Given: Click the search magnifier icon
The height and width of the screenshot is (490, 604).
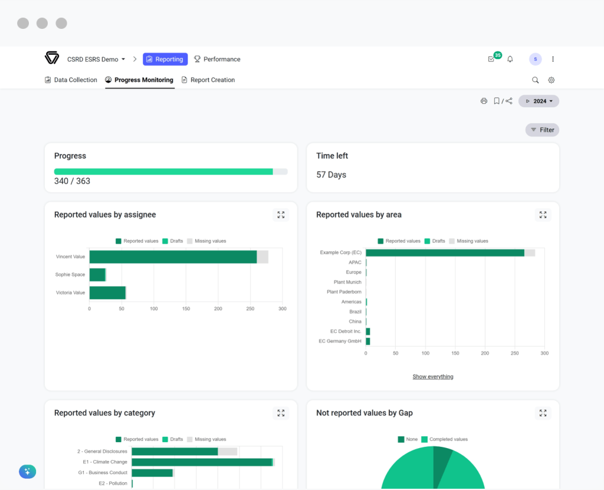Looking at the screenshot, I should [536, 80].
